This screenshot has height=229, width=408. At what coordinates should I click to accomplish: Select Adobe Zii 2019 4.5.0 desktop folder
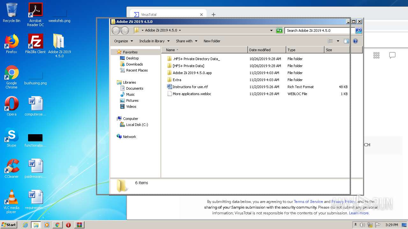coord(59,46)
